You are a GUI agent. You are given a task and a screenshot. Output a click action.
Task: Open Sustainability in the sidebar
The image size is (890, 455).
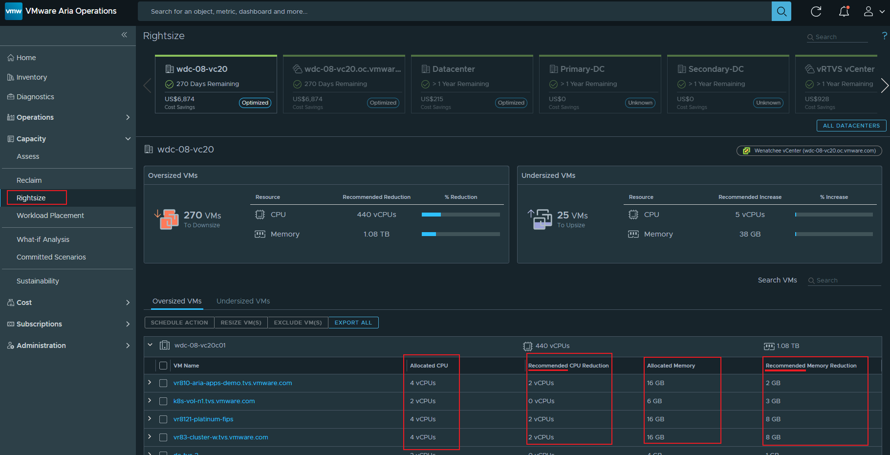point(38,281)
